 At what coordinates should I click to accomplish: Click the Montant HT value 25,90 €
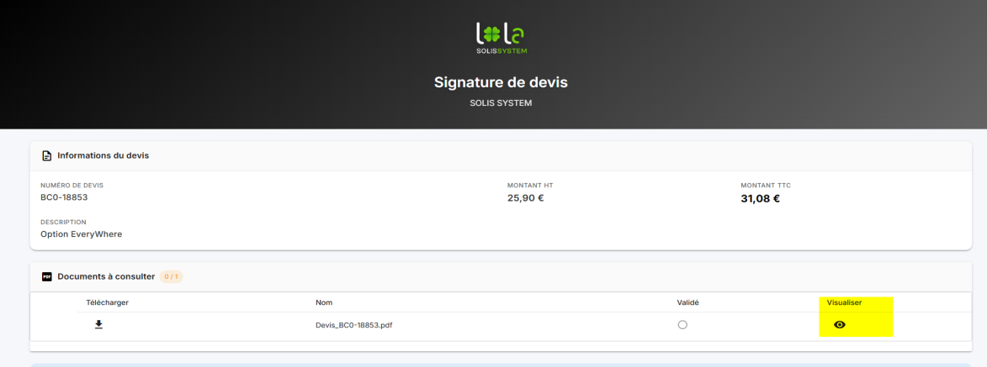tap(526, 198)
